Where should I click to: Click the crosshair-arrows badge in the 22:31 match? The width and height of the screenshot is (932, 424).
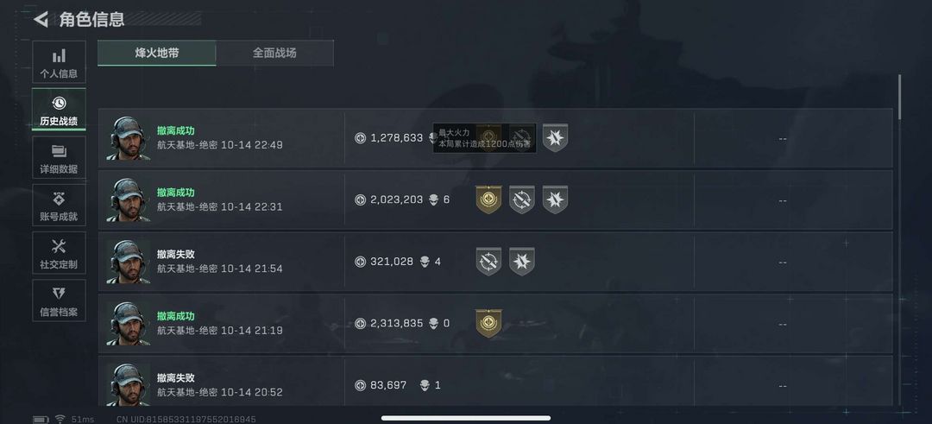[522, 199]
